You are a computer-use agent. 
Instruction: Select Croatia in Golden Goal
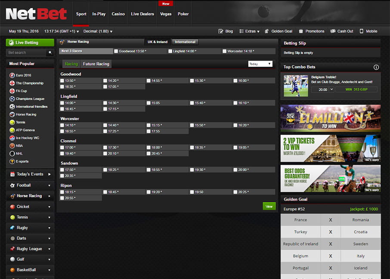click(360, 232)
